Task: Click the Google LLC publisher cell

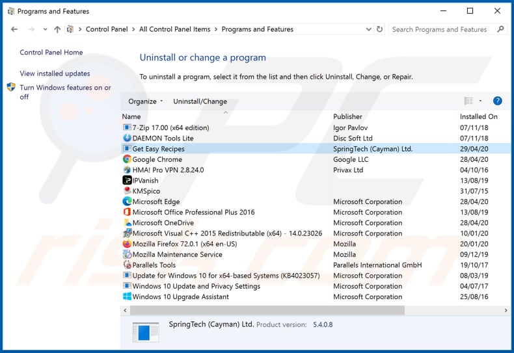Action: 351,159
